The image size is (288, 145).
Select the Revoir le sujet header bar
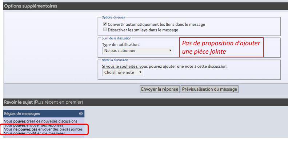(x=43, y=102)
